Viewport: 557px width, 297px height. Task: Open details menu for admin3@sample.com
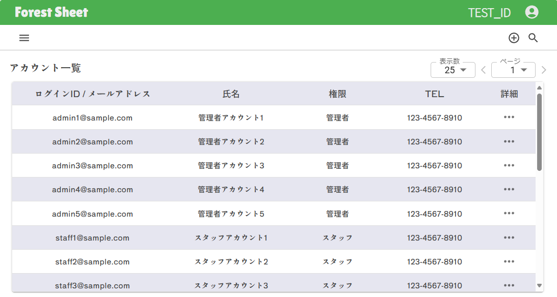509,165
